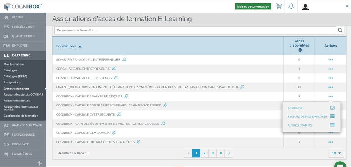Click the Cognibox logo
The image size is (351, 167).
click(23, 6)
